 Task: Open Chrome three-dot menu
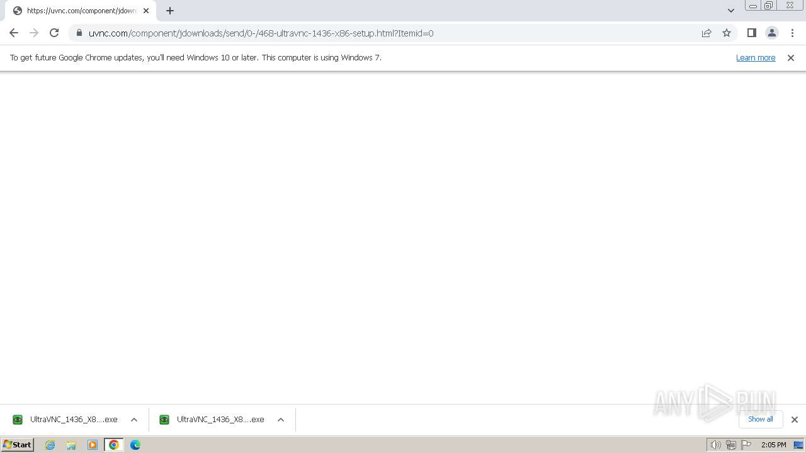click(x=792, y=33)
